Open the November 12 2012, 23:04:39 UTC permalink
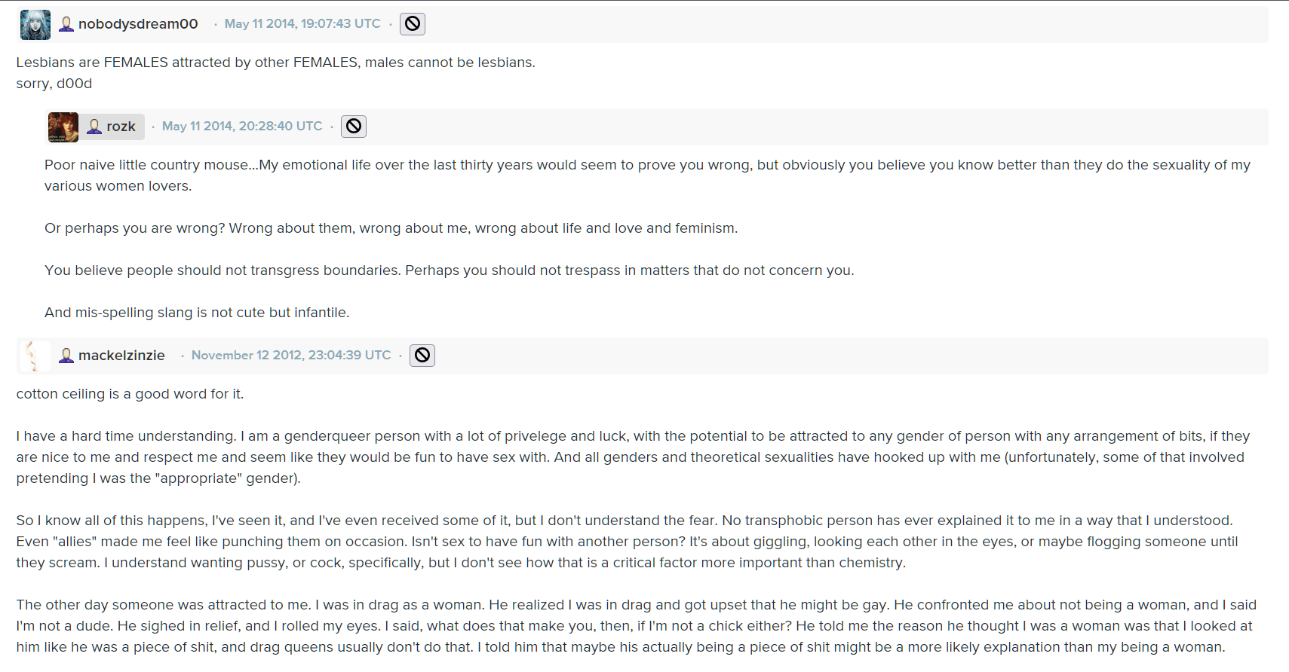Screen dimensions: 1289x672 pyautogui.click(x=291, y=356)
